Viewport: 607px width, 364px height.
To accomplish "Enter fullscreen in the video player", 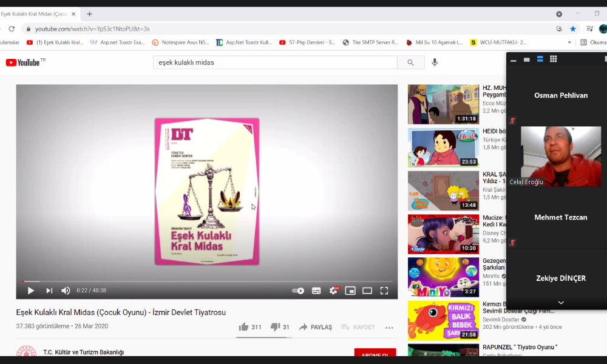I will pos(384,291).
